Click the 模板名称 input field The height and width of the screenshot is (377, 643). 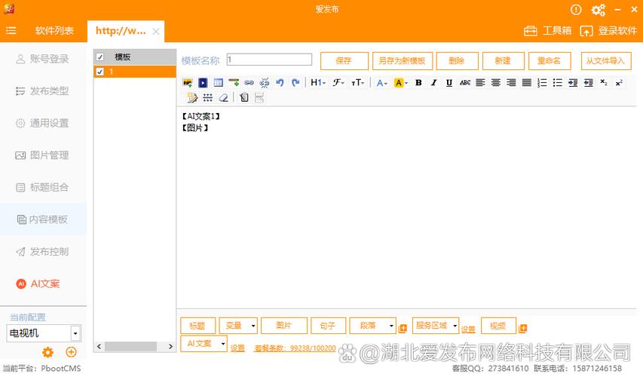269,60
